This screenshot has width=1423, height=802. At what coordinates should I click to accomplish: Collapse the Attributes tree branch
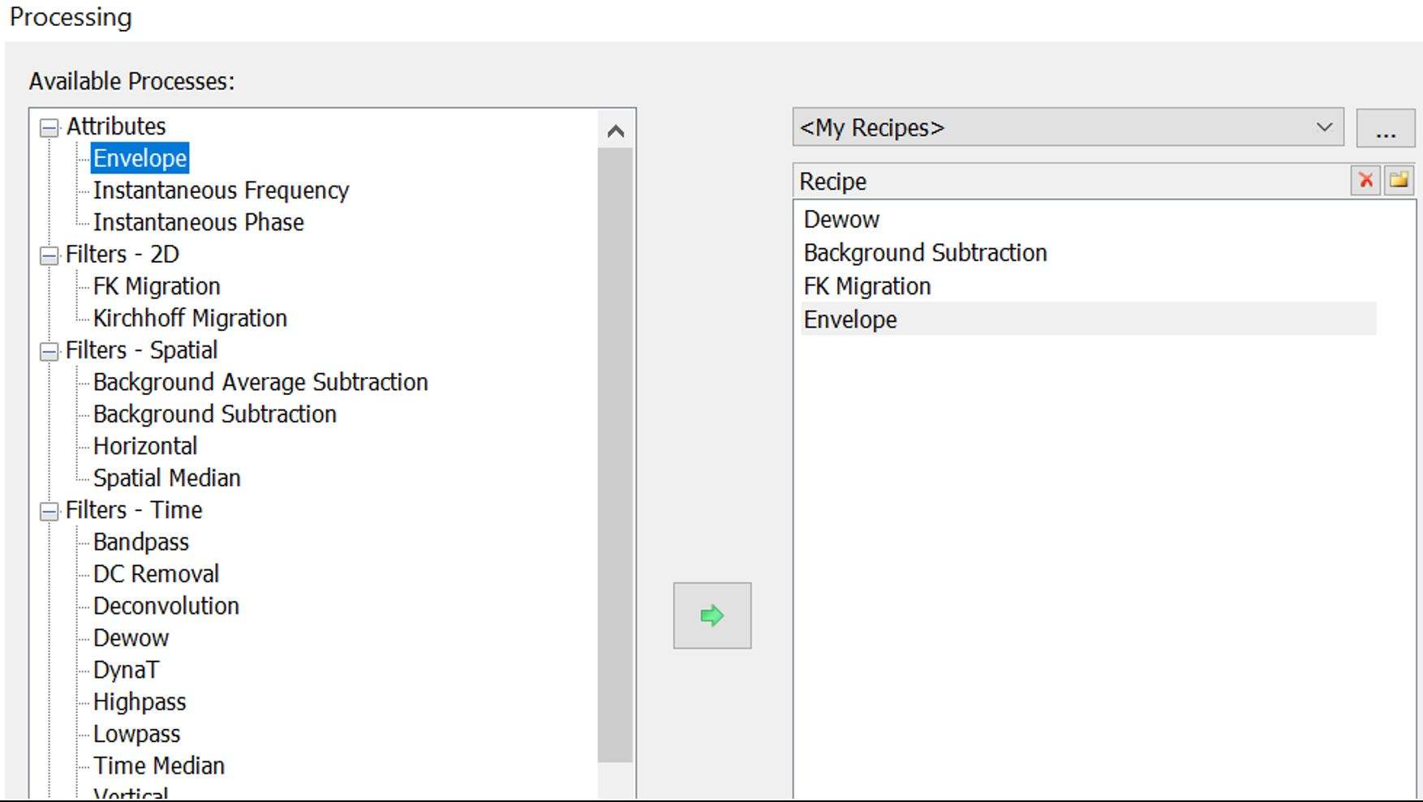click(50, 127)
